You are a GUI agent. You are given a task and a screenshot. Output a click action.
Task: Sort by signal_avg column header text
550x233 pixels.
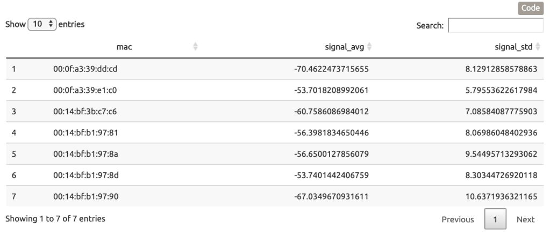[x=345, y=47]
